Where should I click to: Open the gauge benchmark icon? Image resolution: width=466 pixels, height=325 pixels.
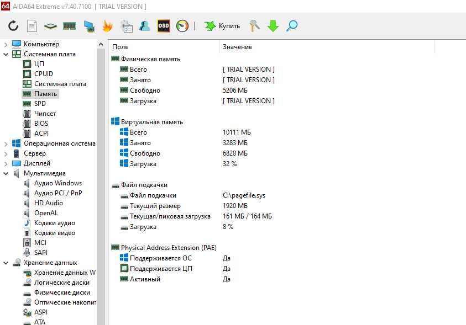(182, 26)
